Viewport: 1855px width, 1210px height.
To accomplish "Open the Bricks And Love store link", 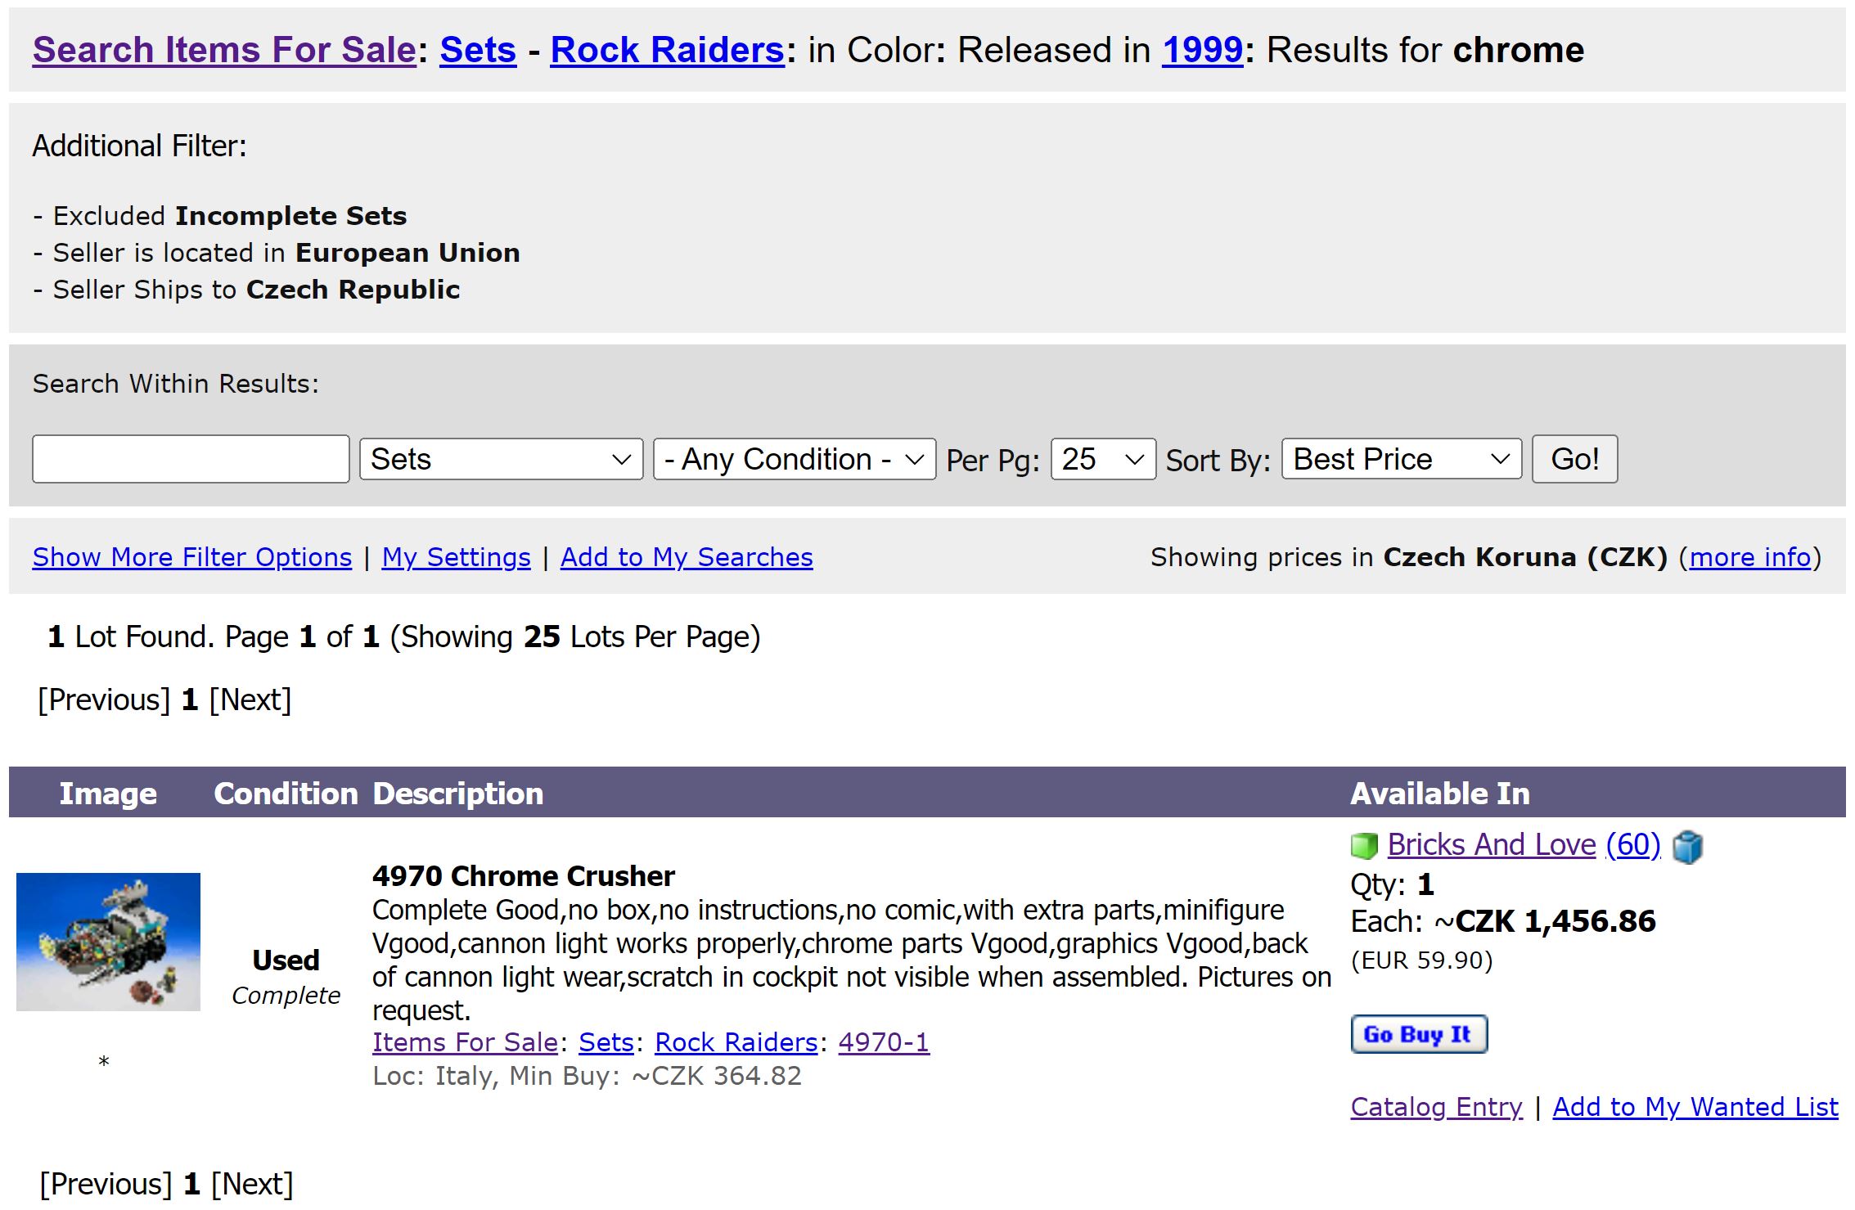I will pos(1492,844).
